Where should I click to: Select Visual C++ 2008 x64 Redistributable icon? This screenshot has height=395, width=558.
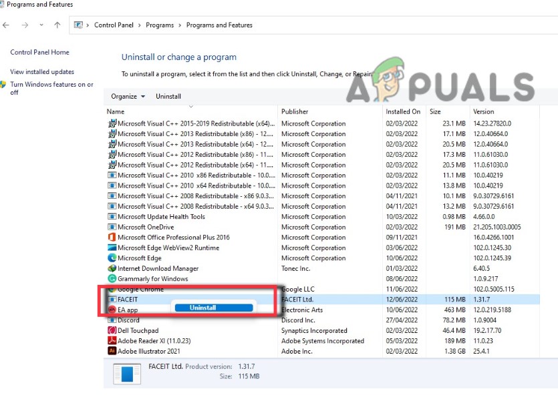112,206
